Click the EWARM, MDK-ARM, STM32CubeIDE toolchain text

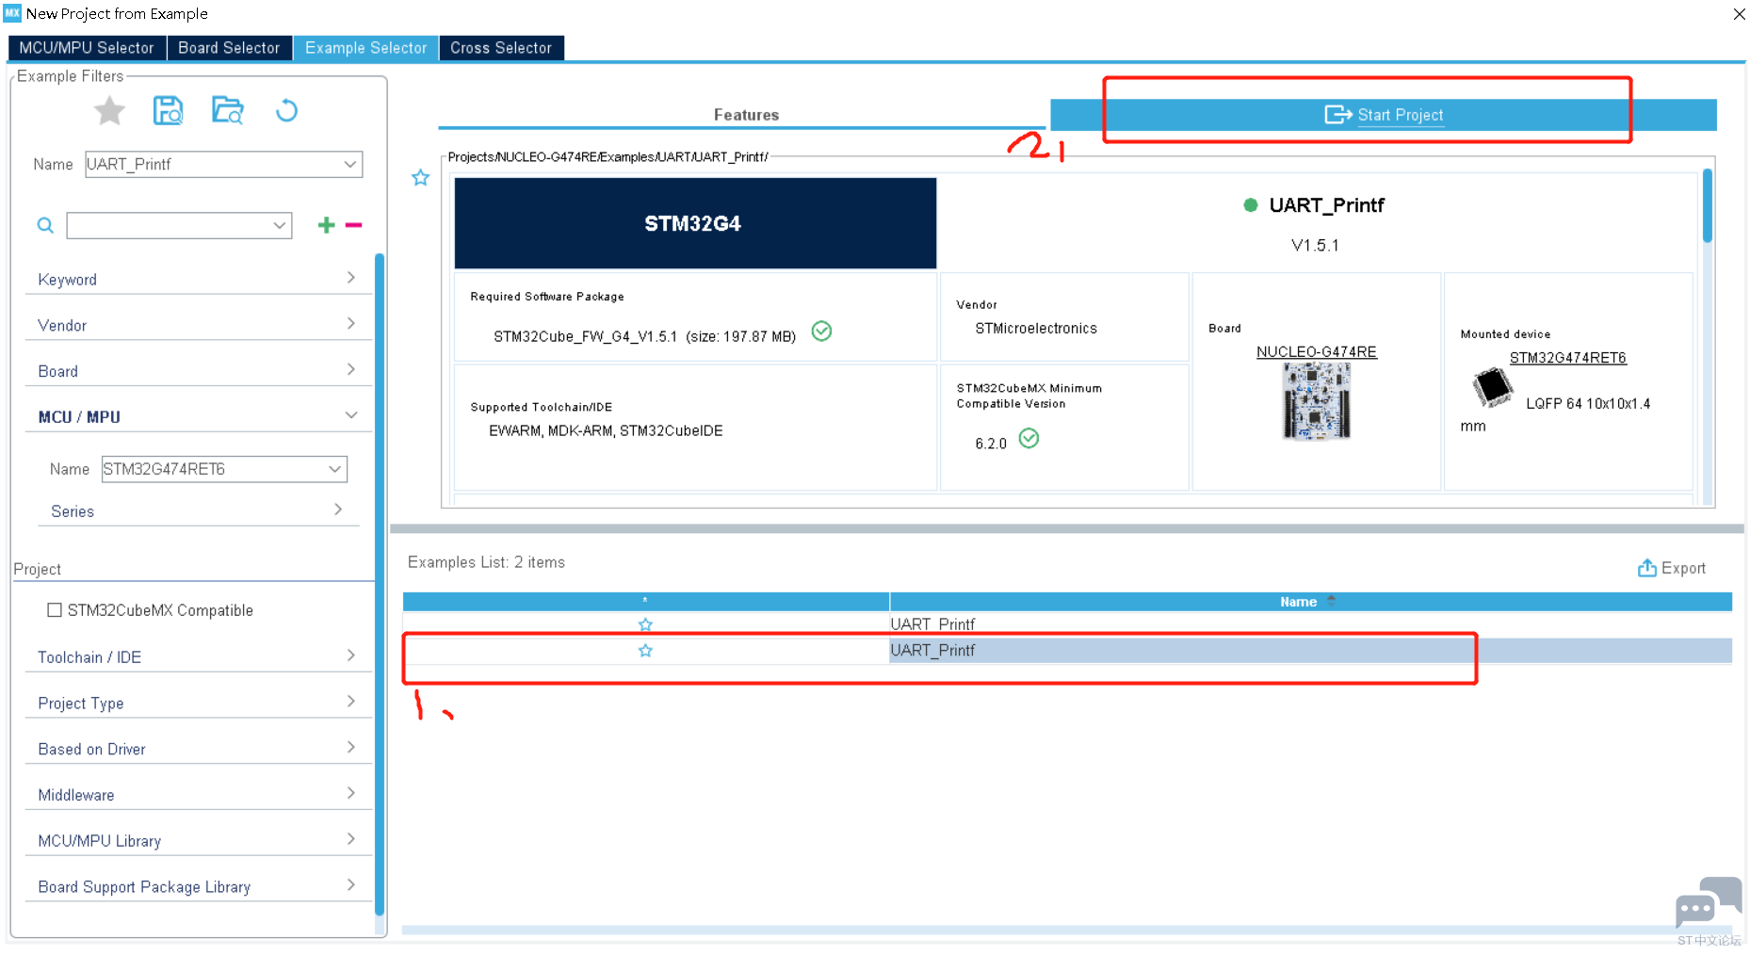(606, 431)
